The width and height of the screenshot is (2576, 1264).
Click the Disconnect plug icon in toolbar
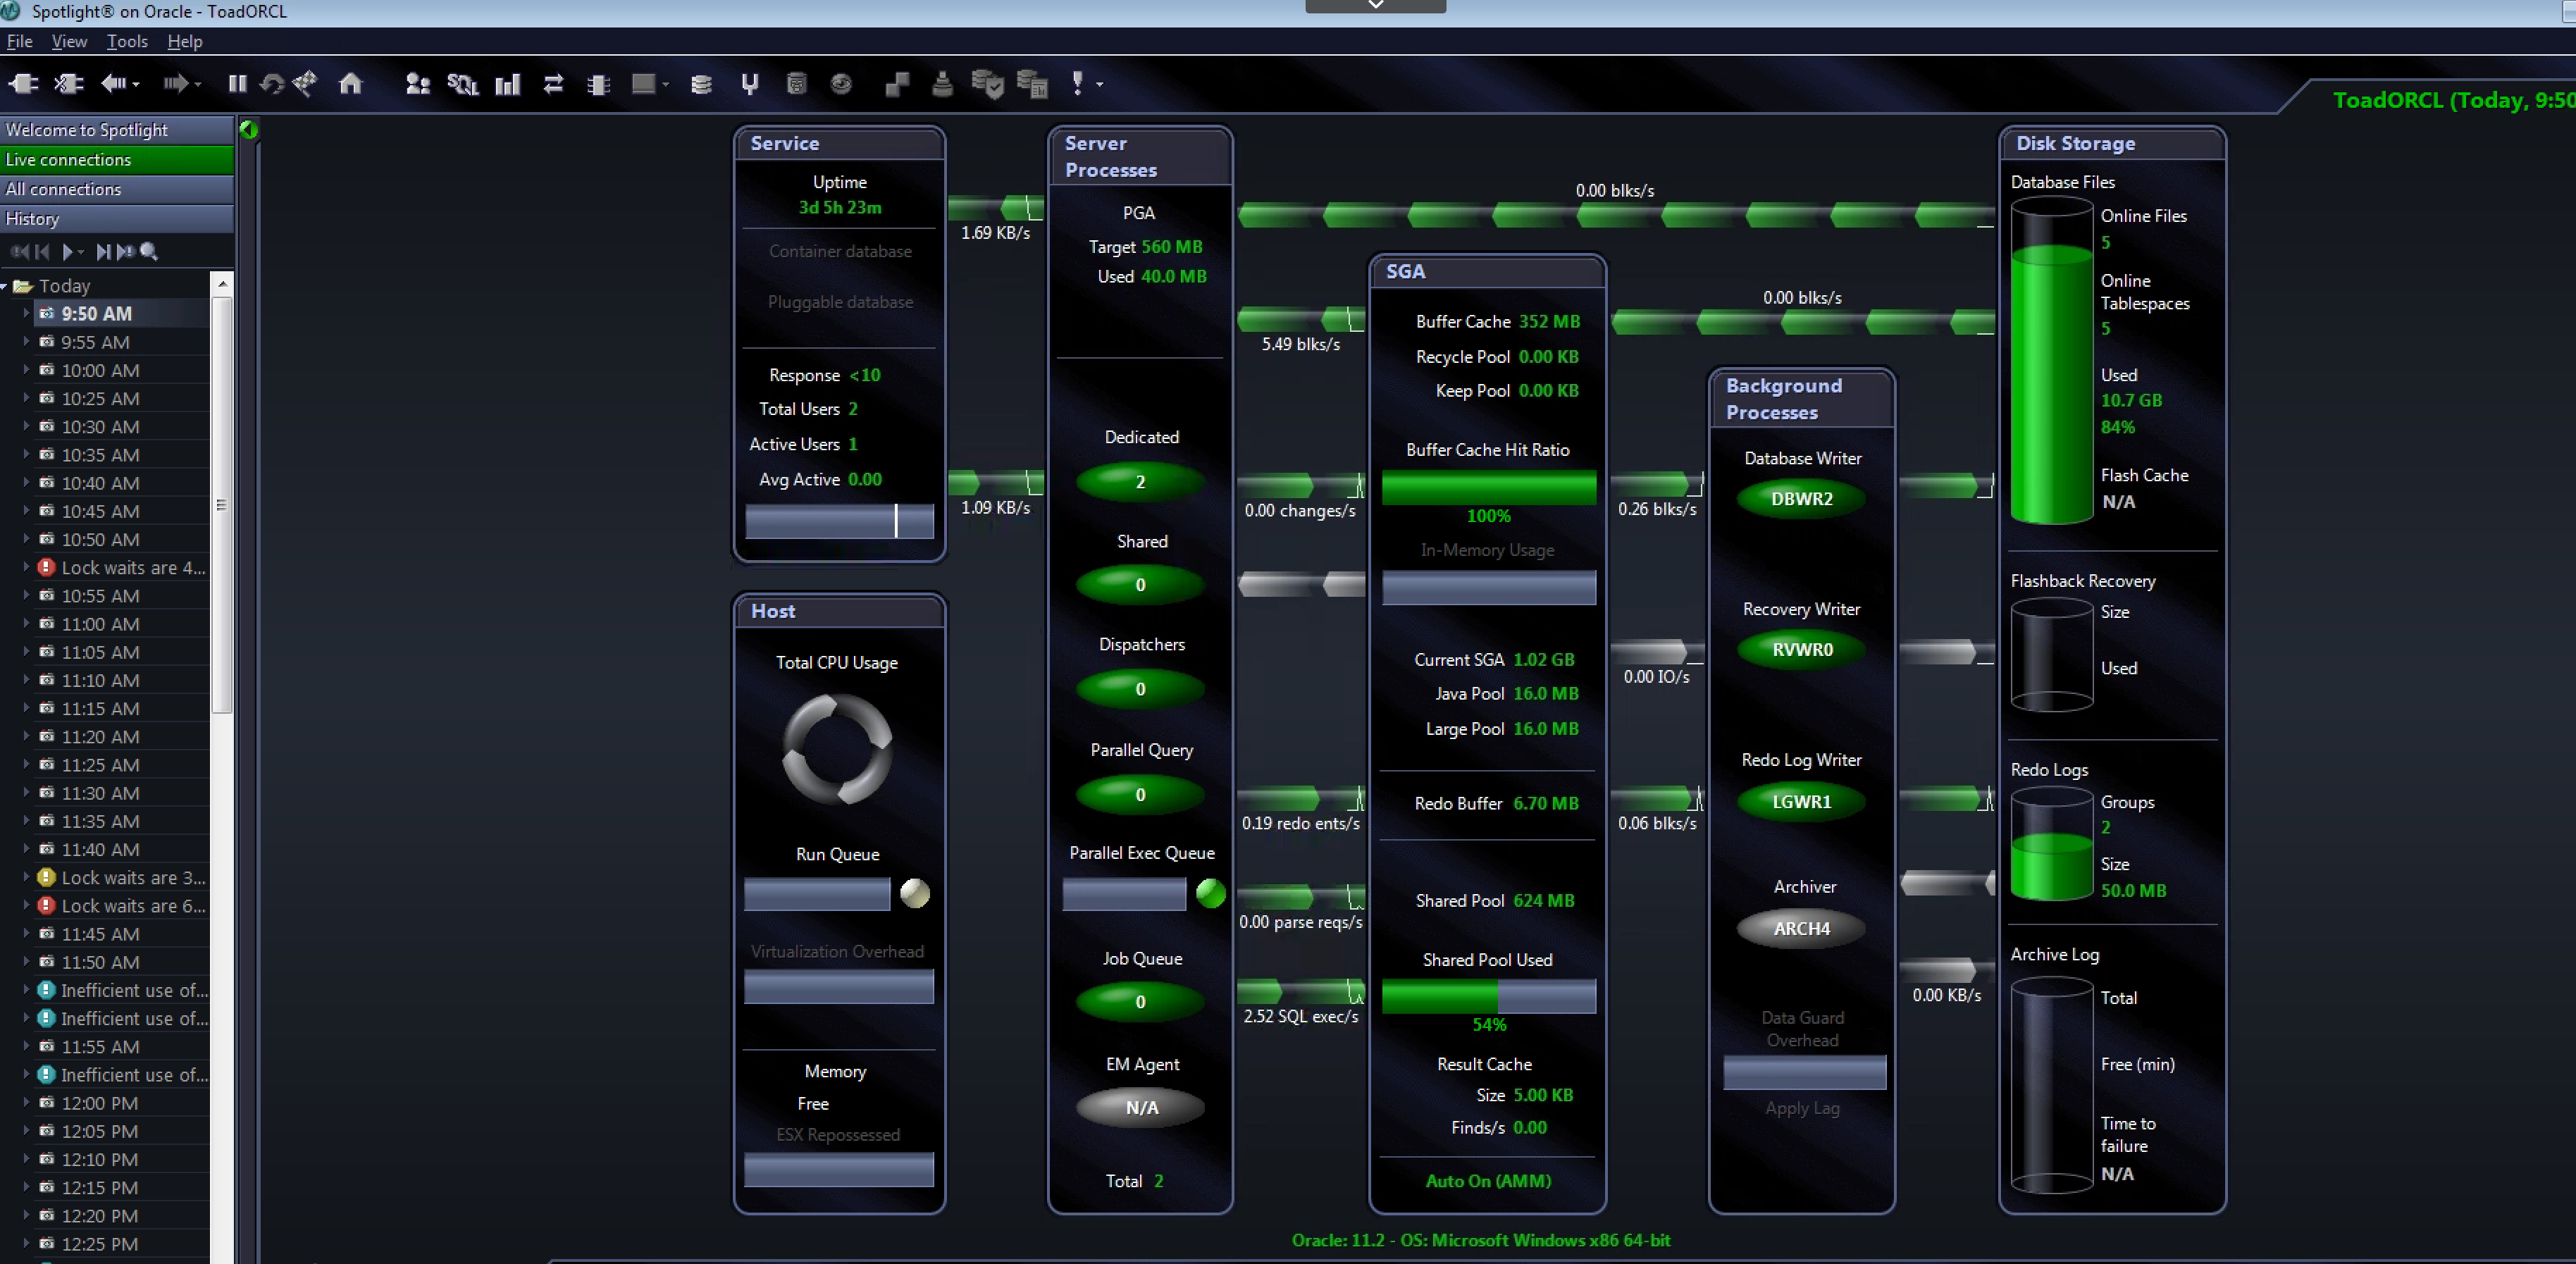point(68,84)
